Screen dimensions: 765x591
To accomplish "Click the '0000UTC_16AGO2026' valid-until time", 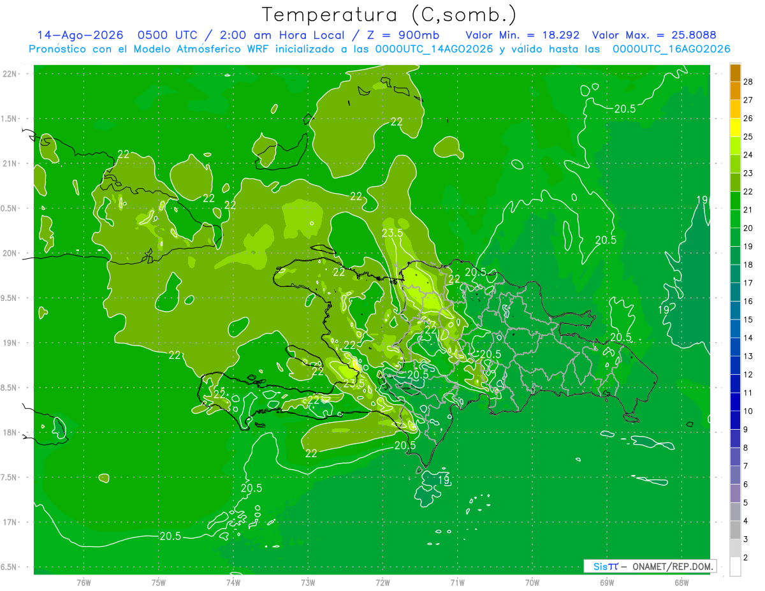I will tap(671, 49).
